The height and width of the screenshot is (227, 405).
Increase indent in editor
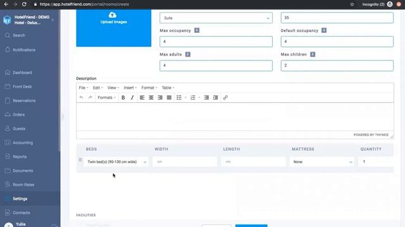click(215, 98)
